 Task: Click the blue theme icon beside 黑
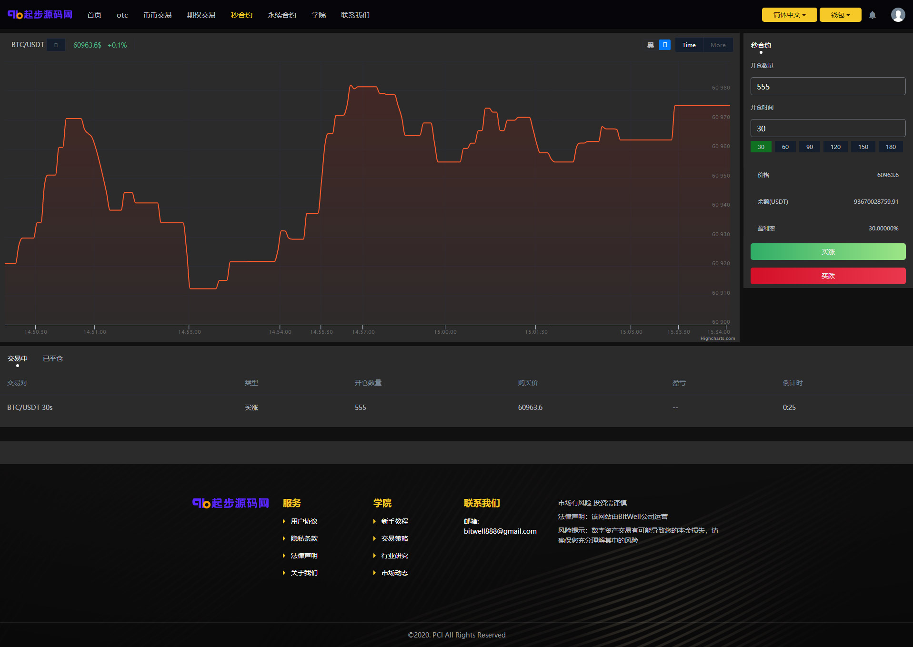pos(664,45)
